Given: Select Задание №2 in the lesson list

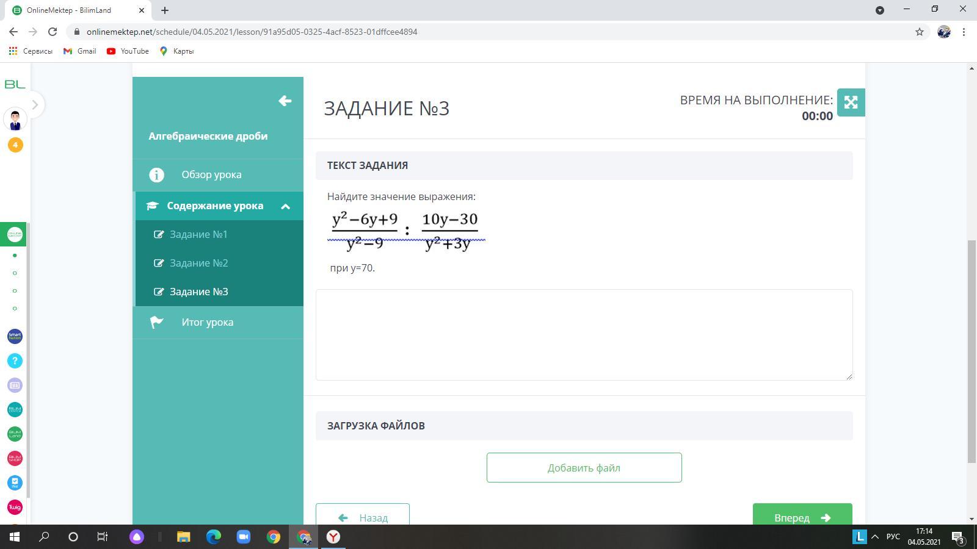Looking at the screenshot, I should (x=198, y=263).
